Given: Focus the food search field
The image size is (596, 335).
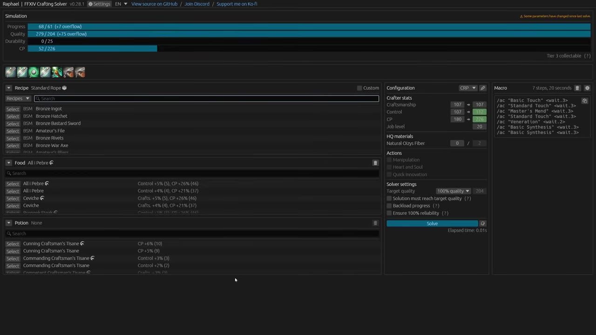Looking at the screenshot, I should coord(192,173).
